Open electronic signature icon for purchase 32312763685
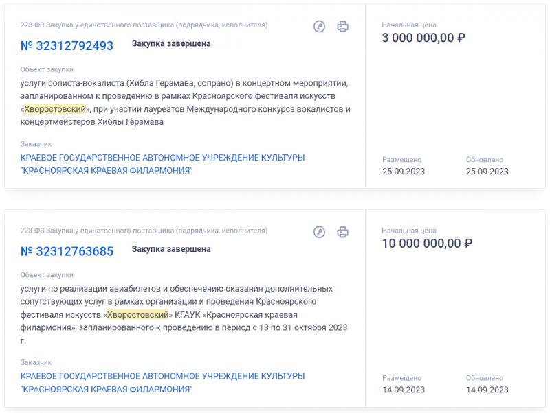Image resolution: width=550 pixels, height=413 pixels. click(319, 232)
